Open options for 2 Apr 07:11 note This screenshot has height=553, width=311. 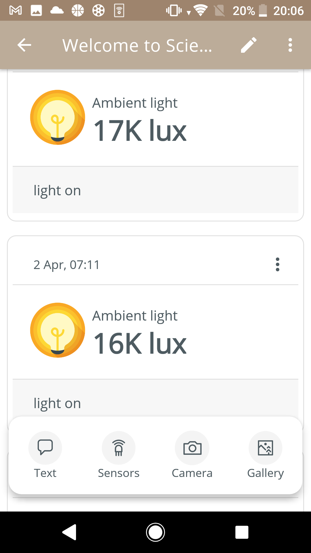[x=277, y=264]
